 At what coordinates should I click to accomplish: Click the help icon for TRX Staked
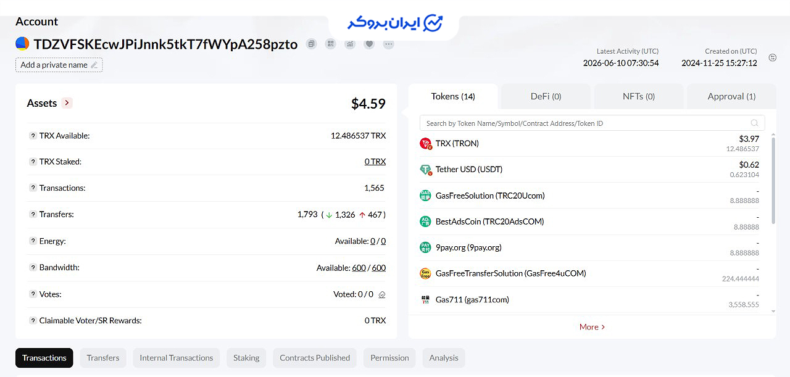pos(33,162)
